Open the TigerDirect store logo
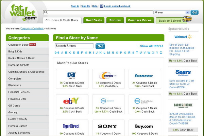Screen dimensions: 204x136 click(71, 126)
